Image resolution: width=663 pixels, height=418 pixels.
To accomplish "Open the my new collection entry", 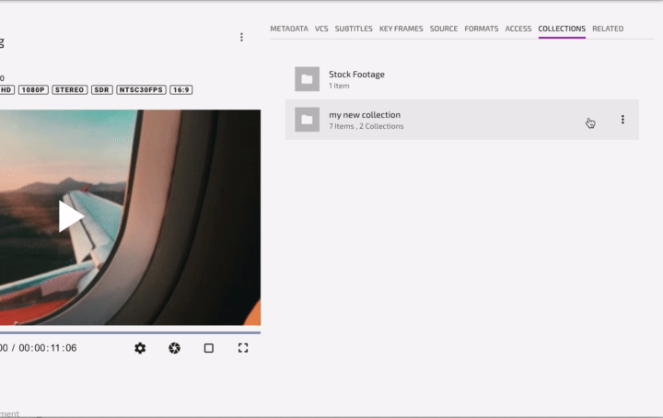I will pyautogui.click(x=365, y=115).
